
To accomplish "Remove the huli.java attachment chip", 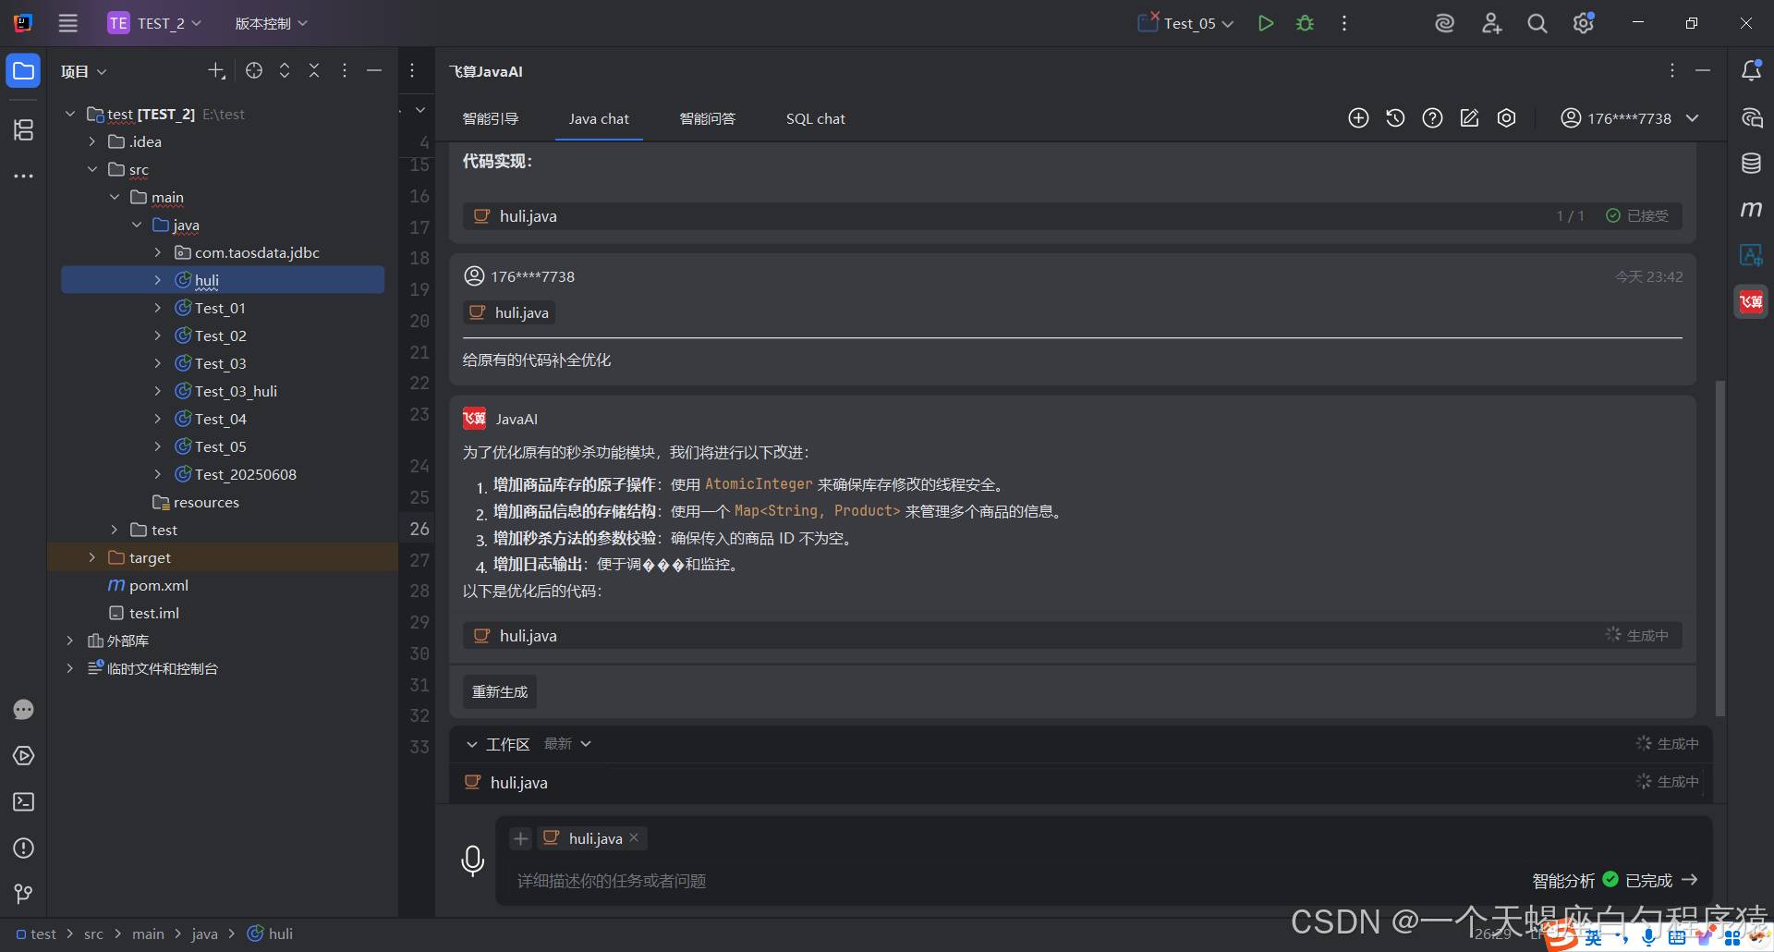I will 634,838.
